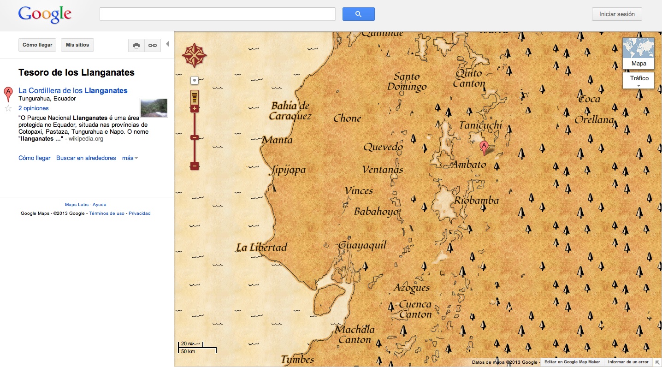Zoom in with the plus button

pos(195,109)
